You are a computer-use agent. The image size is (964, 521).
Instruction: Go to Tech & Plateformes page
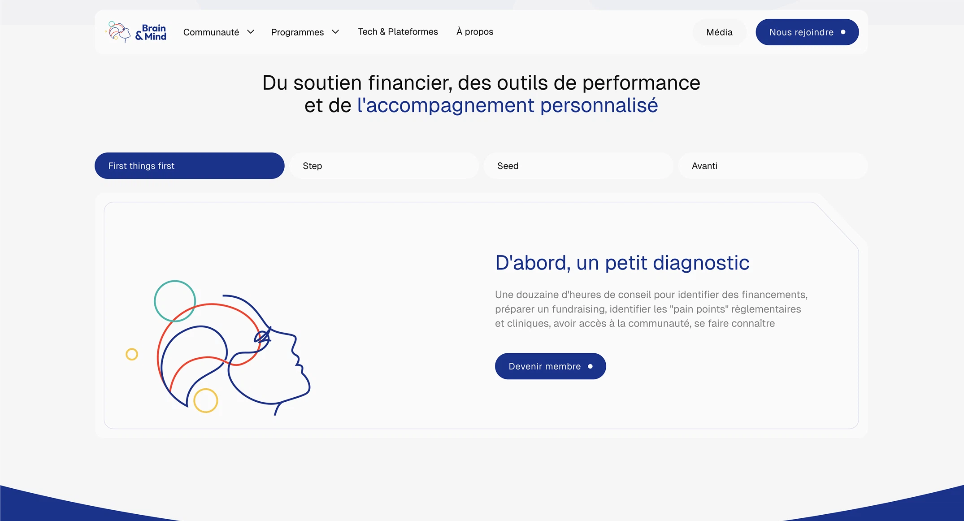[398, 32]
